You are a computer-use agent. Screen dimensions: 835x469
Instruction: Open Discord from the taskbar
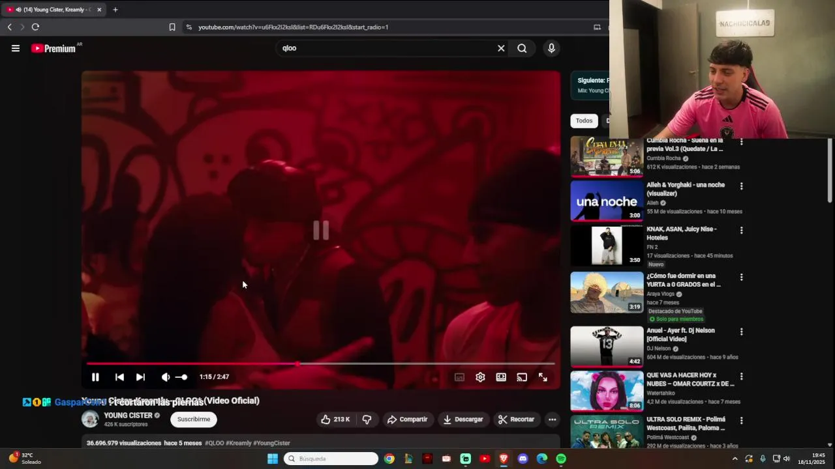(523, 459)
